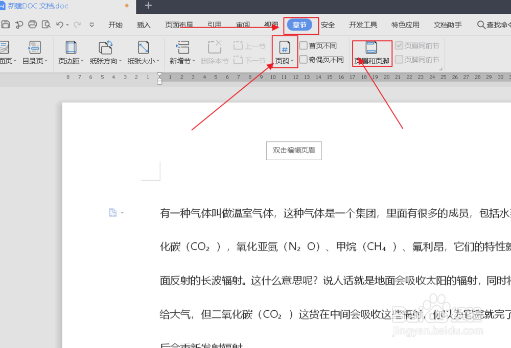Open the 文档助手 tab
This screenshot has height=348, width=511.
coord(448,24)
